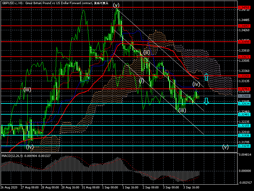Click the 1.32401 cyan support tag
This screenshot has height=191, width=254.
tap(244, 114)
